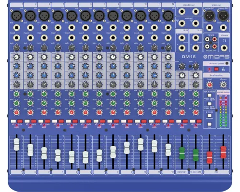Screen dimensions: 240x192
Task: Click the phones level knob
Action: click(x=223, y=84)
